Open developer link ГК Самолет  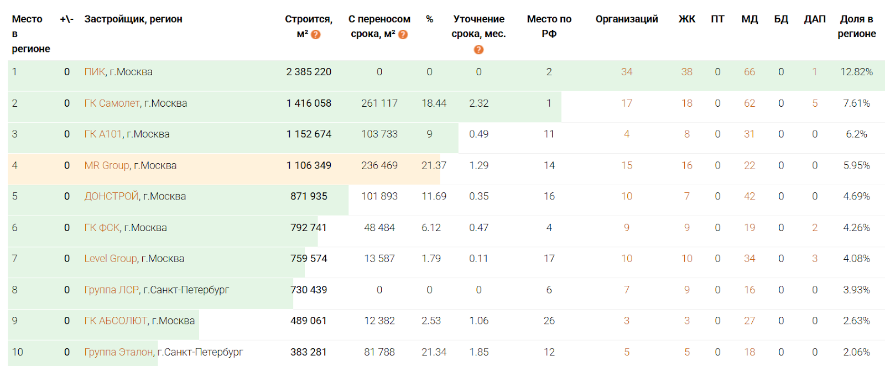(112, 103)
